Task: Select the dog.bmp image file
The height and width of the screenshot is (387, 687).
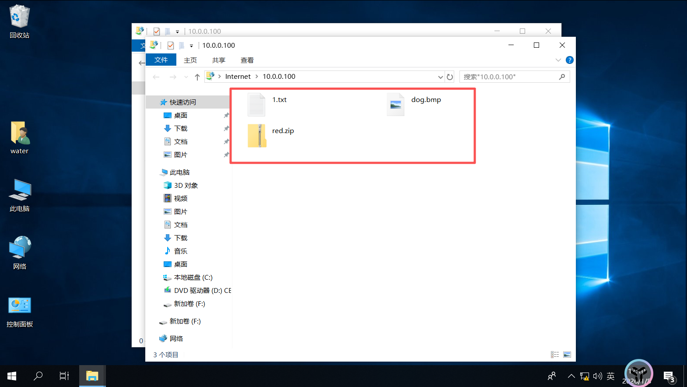Action: (396, 104)
